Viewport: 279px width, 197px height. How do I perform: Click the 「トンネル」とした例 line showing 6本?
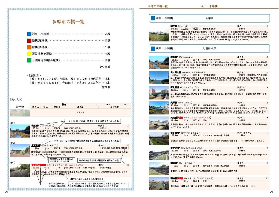[x=70, y=83]
